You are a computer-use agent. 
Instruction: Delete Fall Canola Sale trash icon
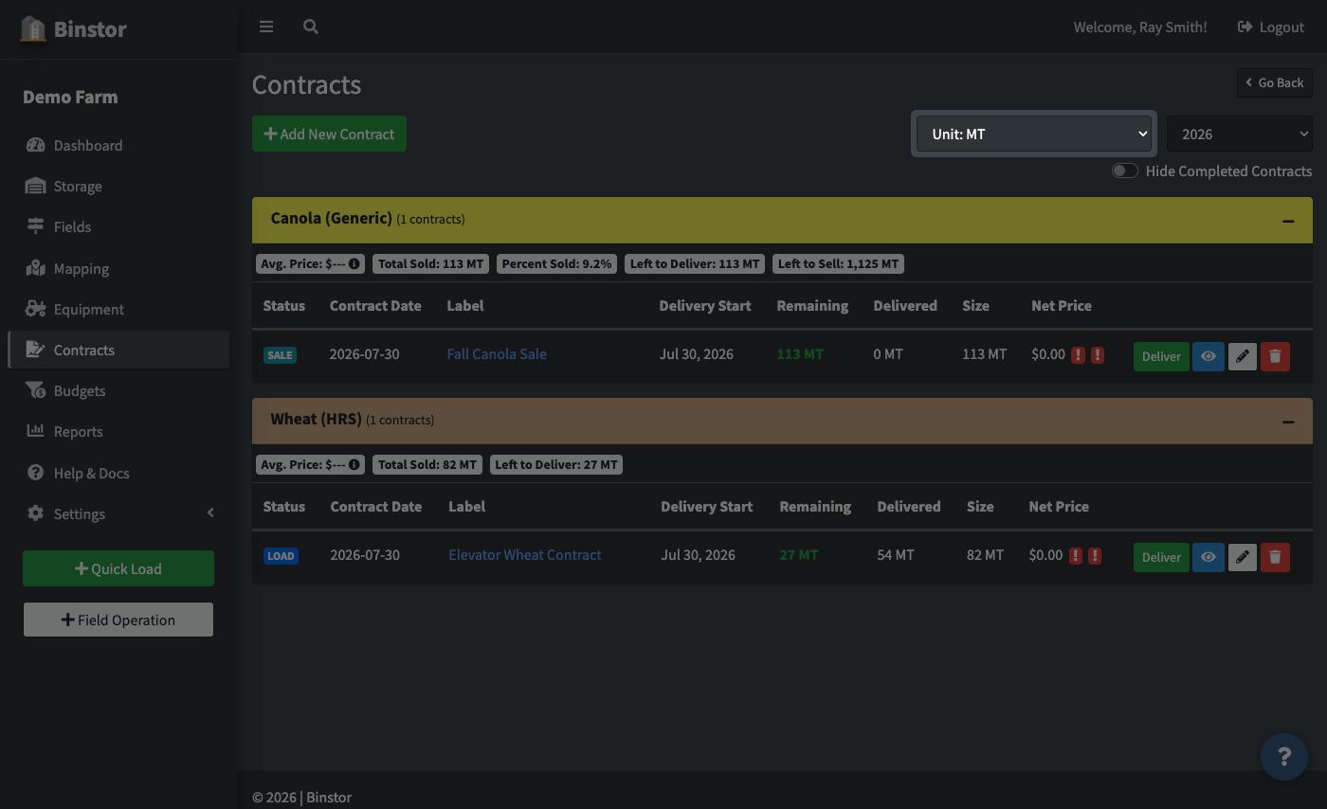coord(1275,356)
